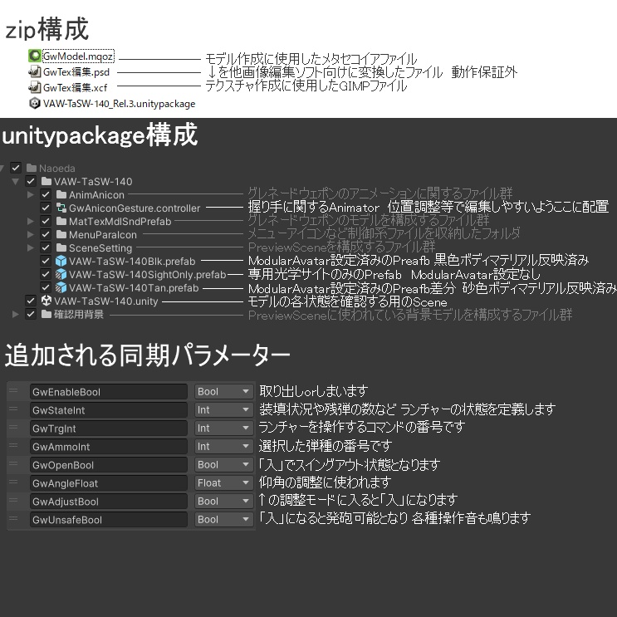This screenshot has height=617, width=617.
Task: Open type dropdown for GwTrgInt
Action: [x=223, y=428]
